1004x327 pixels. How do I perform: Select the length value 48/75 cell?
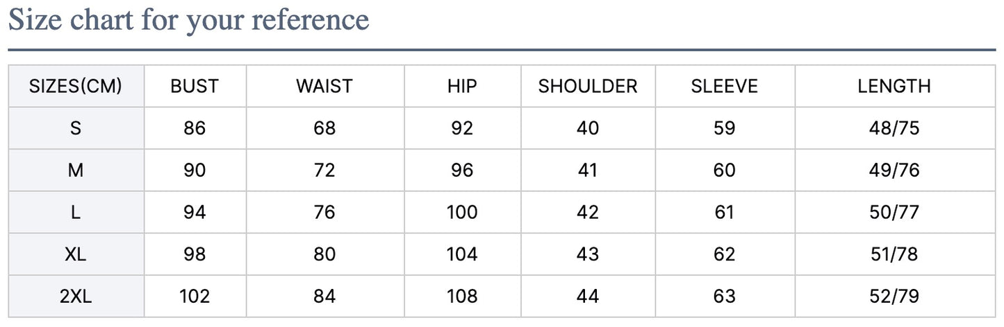point(894,128)
